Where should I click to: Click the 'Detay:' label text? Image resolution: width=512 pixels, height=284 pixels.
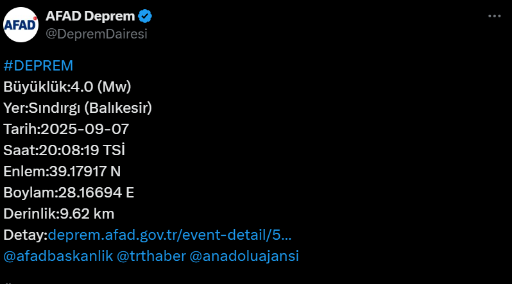(x=25, y=235)
